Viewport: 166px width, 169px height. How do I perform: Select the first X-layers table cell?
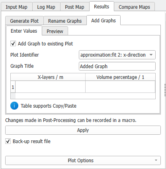[50, 87]
